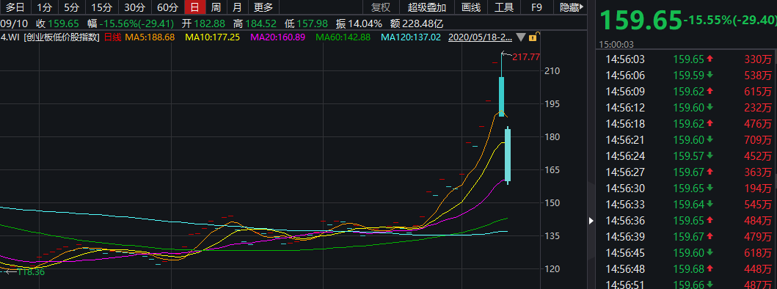Image resolution: width=777 pixels, height=289 pixels.
Task: Open the 工具 tools menu
Action: (503, 7)
